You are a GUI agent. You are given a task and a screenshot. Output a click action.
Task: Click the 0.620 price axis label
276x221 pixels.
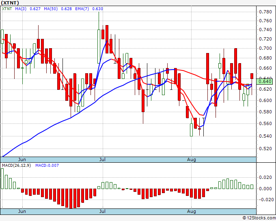point(265,89)
